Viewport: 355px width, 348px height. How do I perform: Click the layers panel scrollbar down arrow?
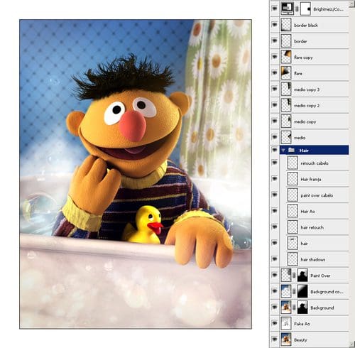[x=352, y=344]
